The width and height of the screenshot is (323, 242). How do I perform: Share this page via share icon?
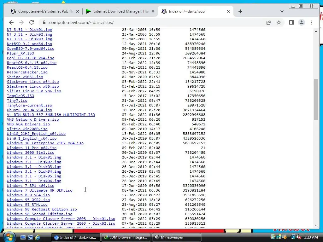[269, 22]
